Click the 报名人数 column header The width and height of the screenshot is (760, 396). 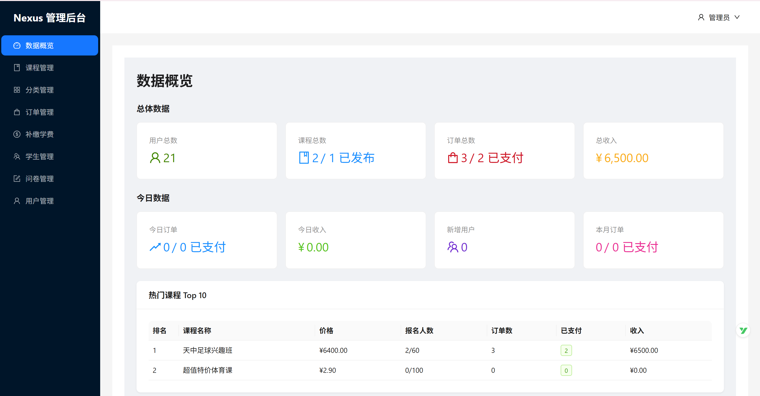[x=419, y=330]
